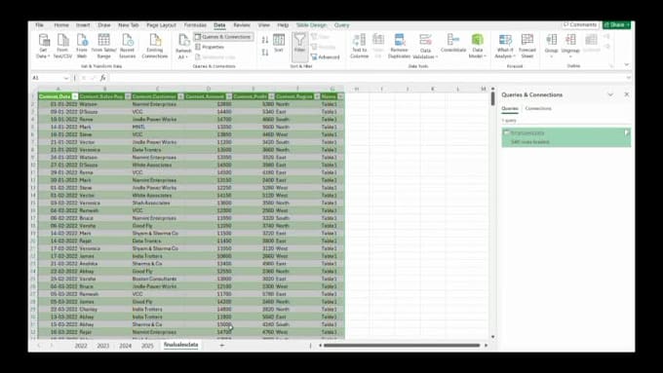Click the horizontal scrollbar at bottom
This screenshot has width=663, height=373.
pos(402,345)
